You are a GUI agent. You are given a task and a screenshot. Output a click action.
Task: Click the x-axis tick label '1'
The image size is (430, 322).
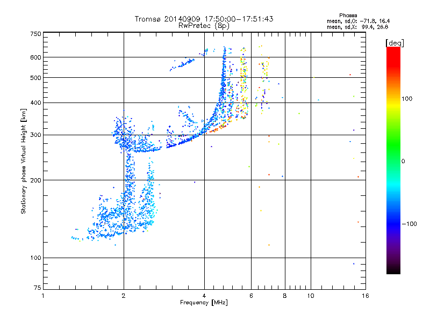[43, 296]
